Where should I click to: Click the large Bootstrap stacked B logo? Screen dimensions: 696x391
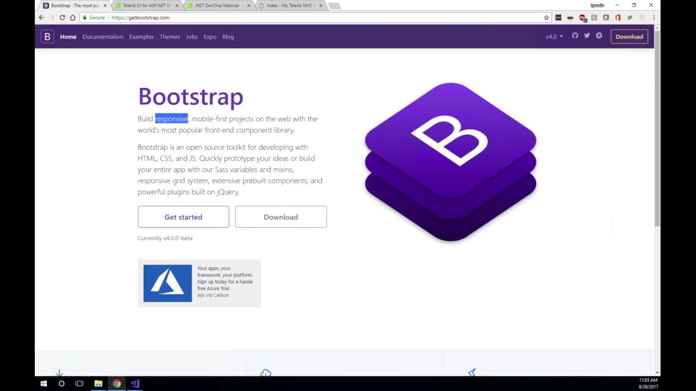450,162
